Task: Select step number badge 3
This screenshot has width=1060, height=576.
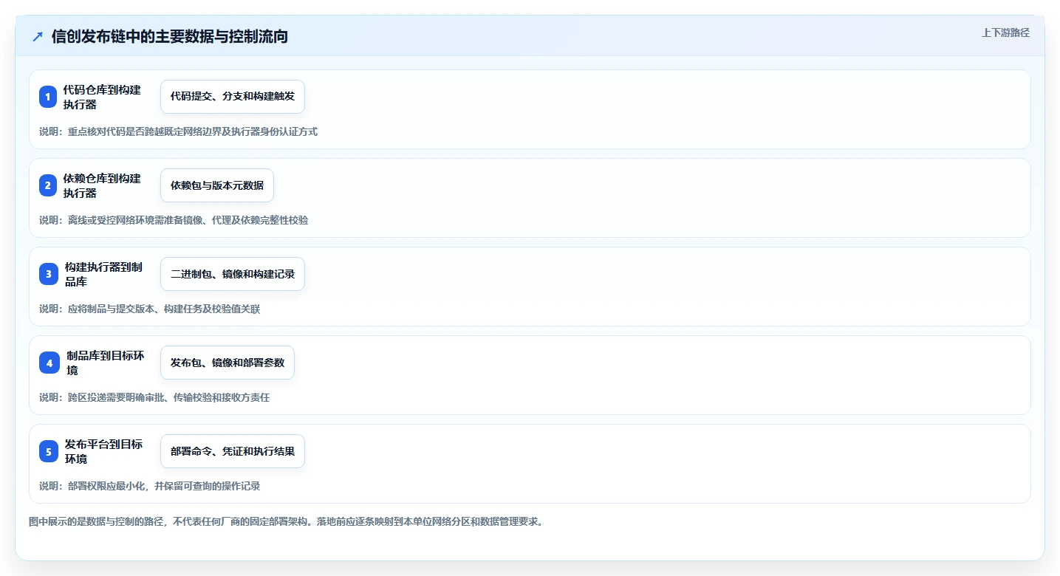Action: (x=49, y=274)
